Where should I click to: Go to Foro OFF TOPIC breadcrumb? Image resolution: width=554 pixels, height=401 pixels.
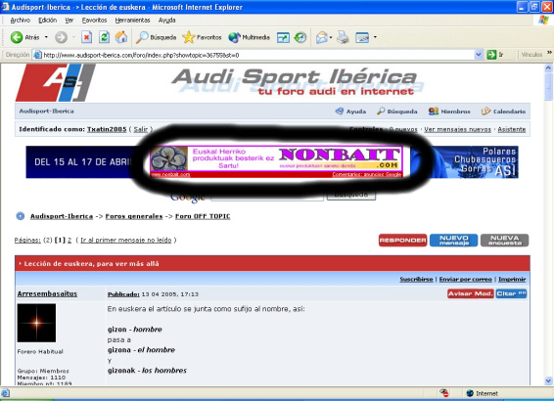coord(203,216)
